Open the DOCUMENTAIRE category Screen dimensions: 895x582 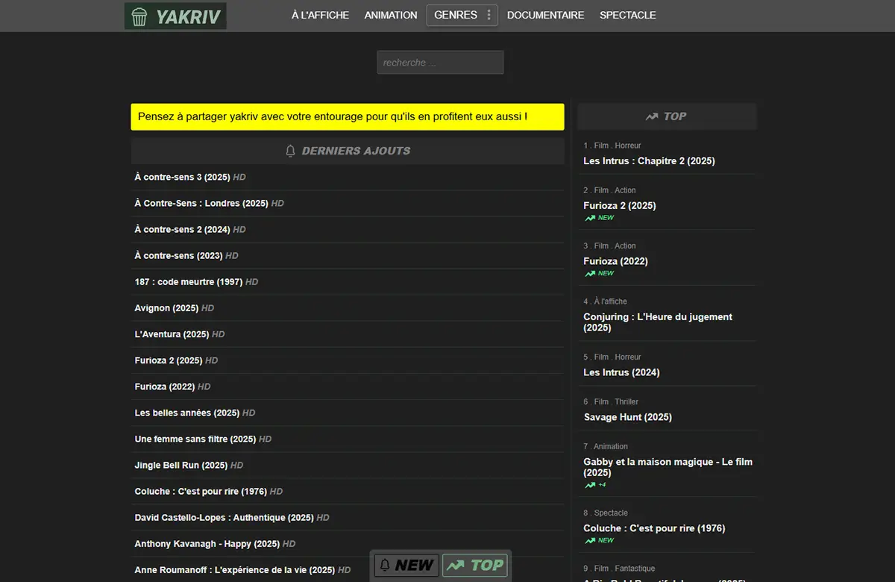pyautogui.click(x=545, y=15)
